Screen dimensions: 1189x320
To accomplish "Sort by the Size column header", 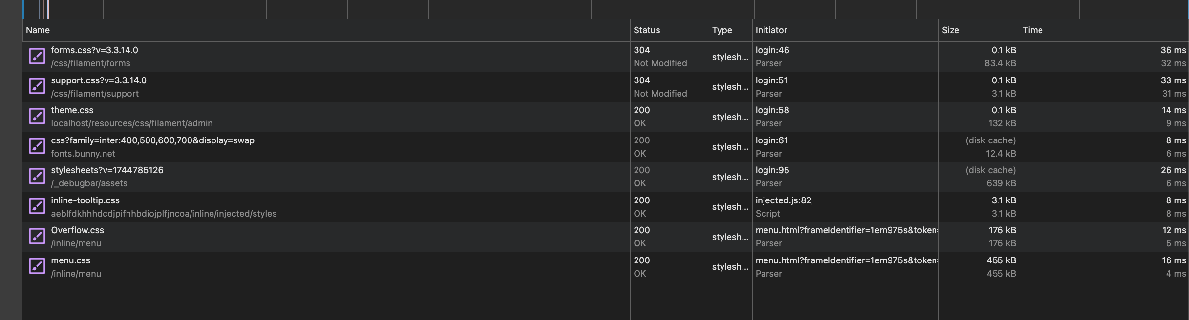I will 951,30.
